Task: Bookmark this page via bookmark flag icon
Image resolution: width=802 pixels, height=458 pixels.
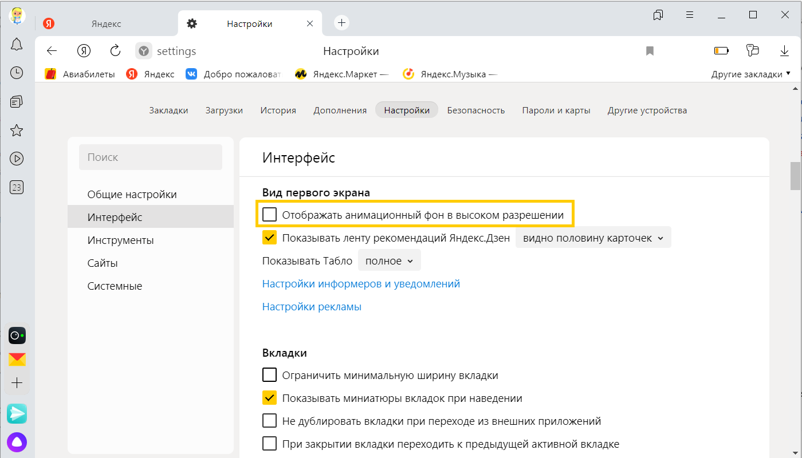Action: pyautogui.click(x=650, y=51)
